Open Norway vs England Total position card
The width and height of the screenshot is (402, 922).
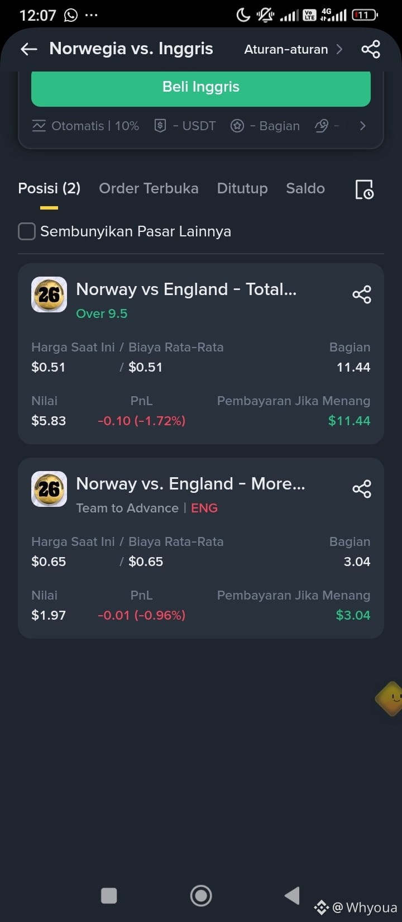201,354
